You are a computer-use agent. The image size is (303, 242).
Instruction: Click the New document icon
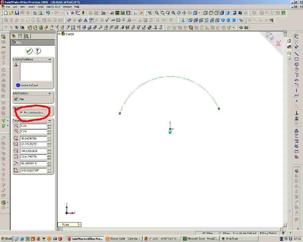coord(6,13)
